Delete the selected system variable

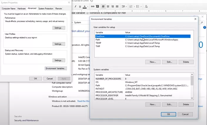tap(186, 104)
